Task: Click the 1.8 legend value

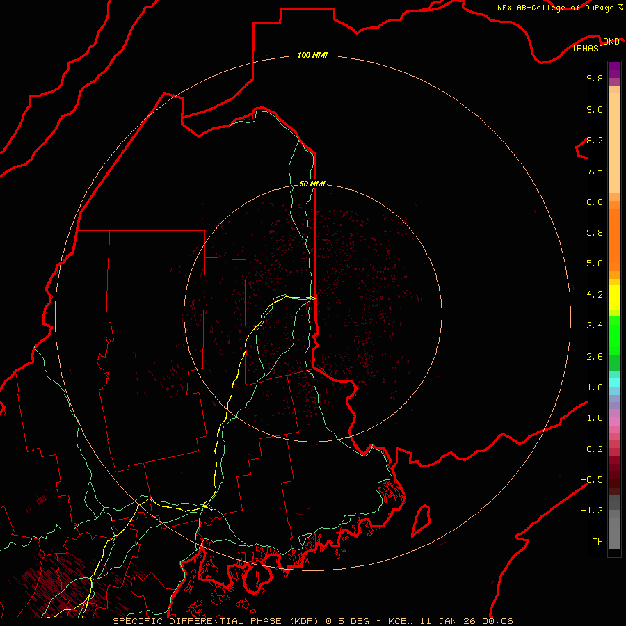Action: coord(595,387)
